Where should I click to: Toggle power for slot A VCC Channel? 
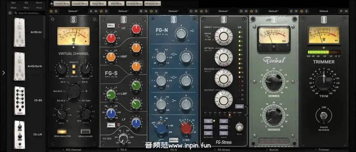pyautogui.click(x=51, y=11)
